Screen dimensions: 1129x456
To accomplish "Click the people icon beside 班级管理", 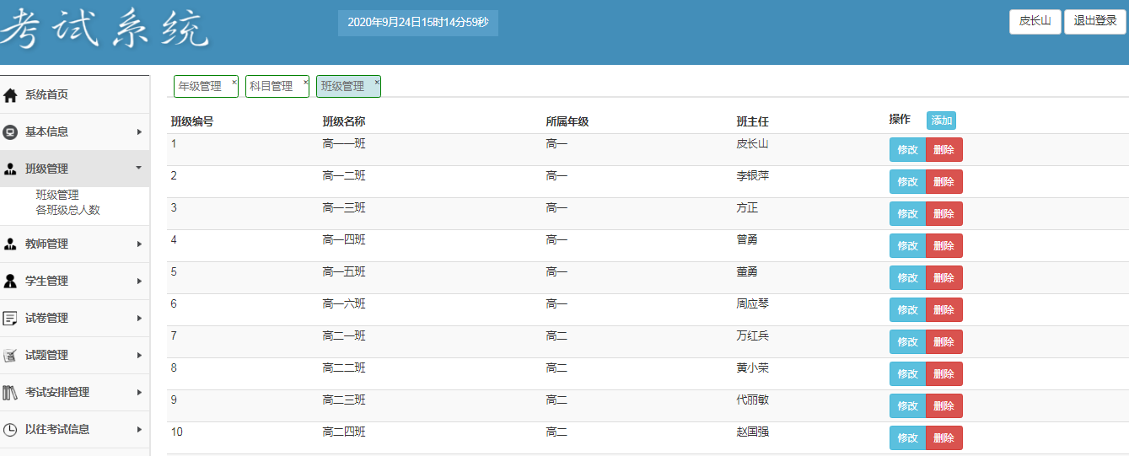I will point(10,169).
